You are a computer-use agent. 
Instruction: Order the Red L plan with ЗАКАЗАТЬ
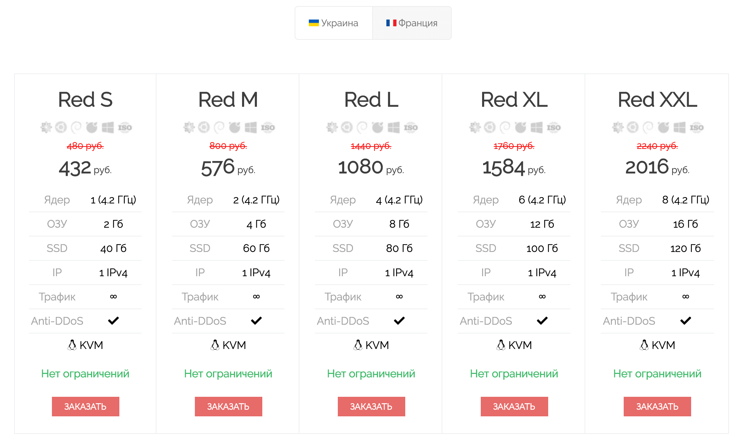coord(371,407)
